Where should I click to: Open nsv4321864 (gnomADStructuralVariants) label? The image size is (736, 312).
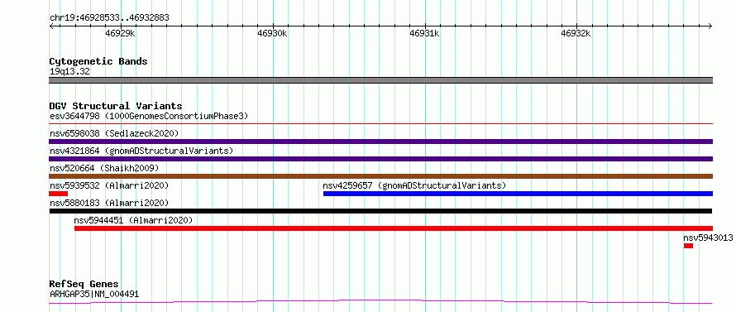point(141,151)
